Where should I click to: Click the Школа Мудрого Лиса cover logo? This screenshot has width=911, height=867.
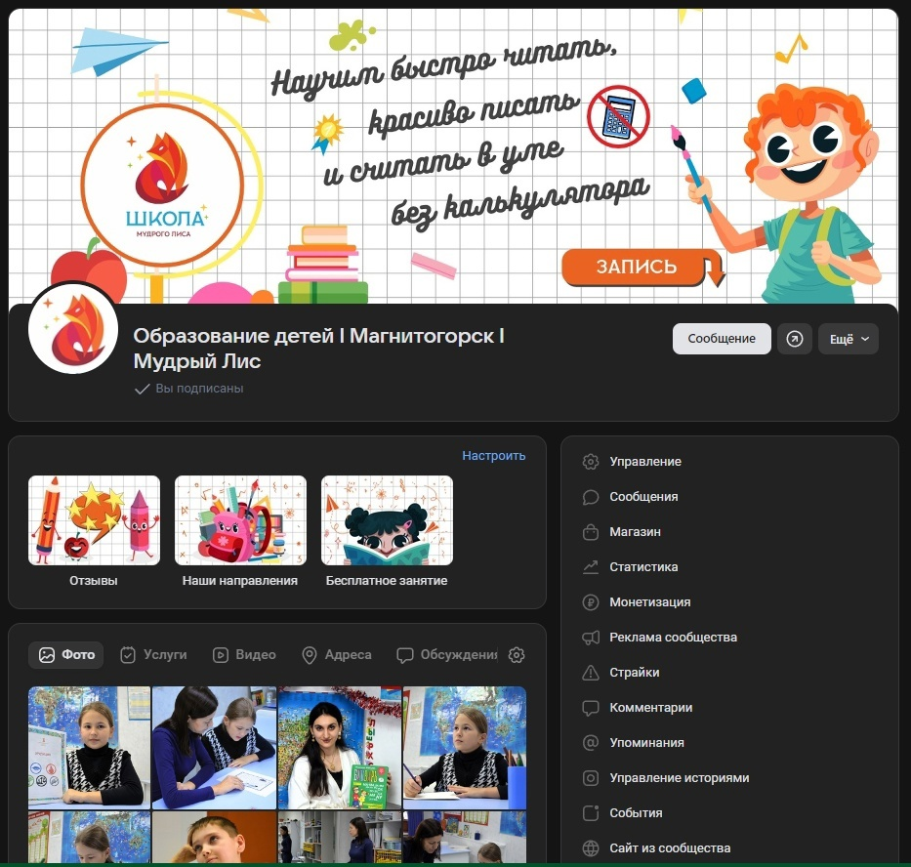click(x=162, y=186)
